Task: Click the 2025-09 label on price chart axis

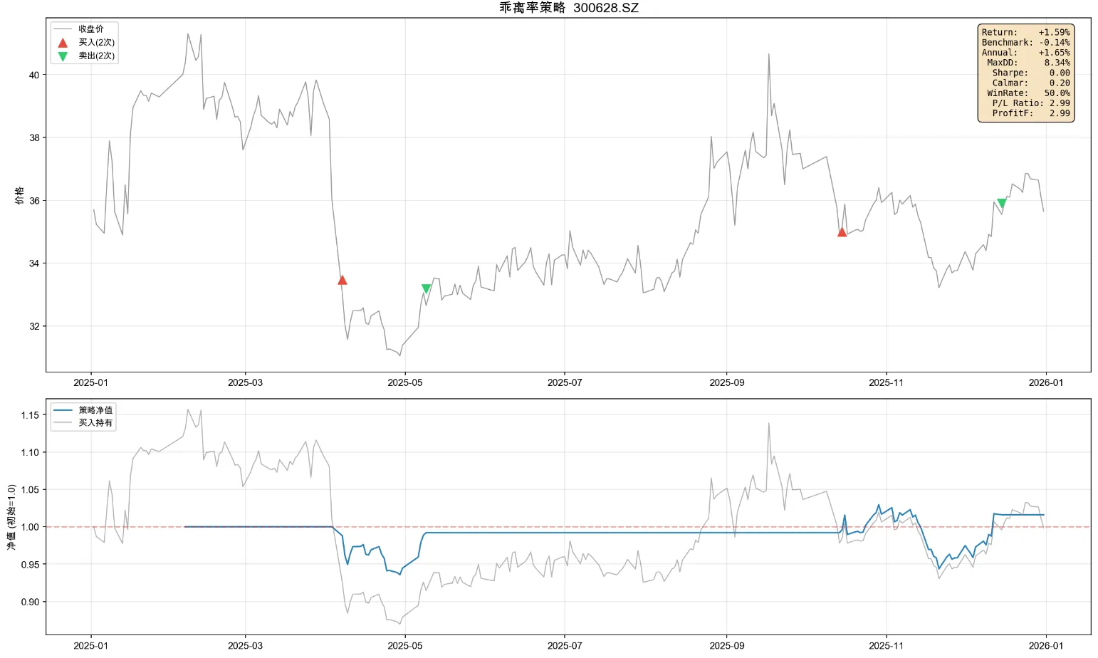Action: (x=726, y=383)
